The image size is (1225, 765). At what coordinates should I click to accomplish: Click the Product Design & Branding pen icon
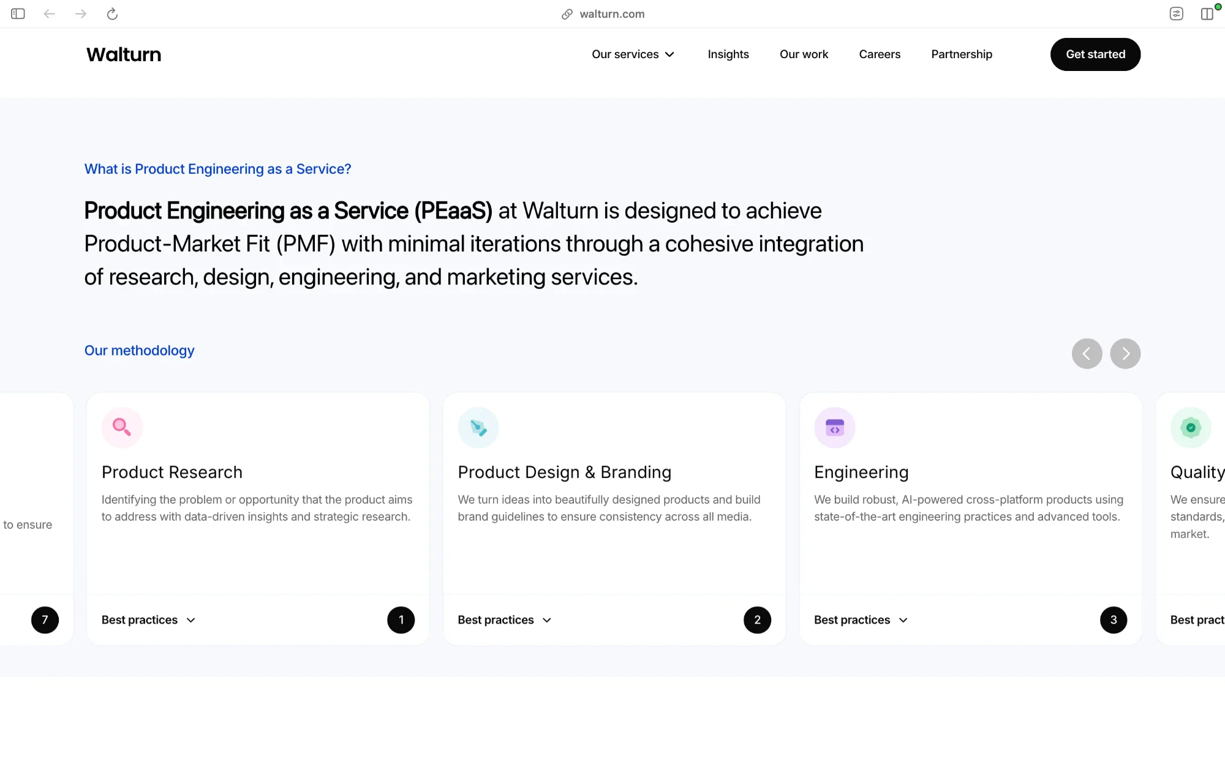pyautogui.click(x=478, y=427)
